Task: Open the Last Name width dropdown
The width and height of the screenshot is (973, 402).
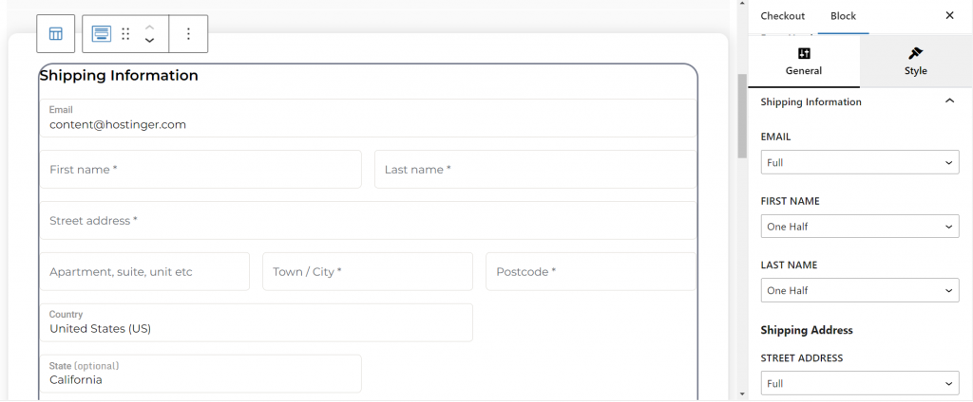Action: pos(860,290)
